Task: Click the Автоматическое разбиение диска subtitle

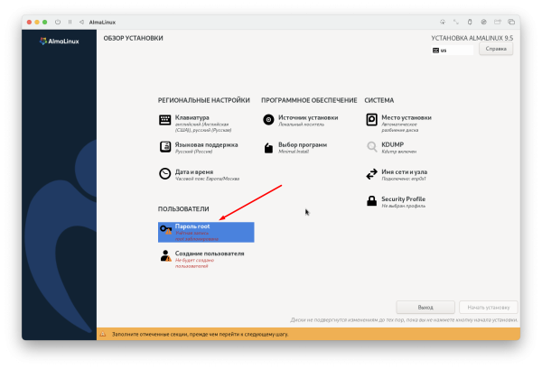Action: (x=400, y=127)
